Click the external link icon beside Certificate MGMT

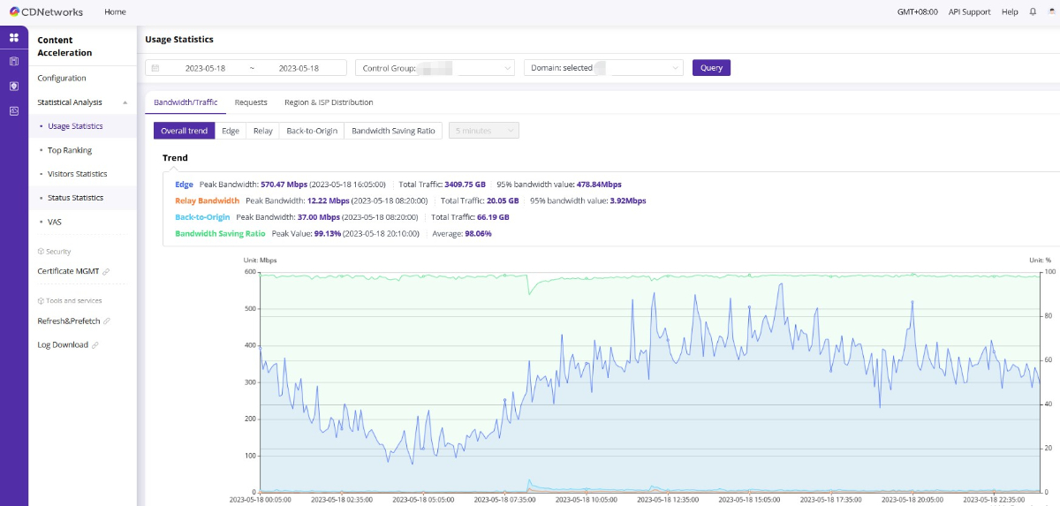106,272
